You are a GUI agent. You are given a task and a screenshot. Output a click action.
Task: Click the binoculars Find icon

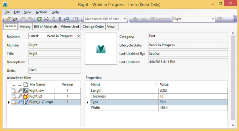pyautogui.click(x=220, y=19)
